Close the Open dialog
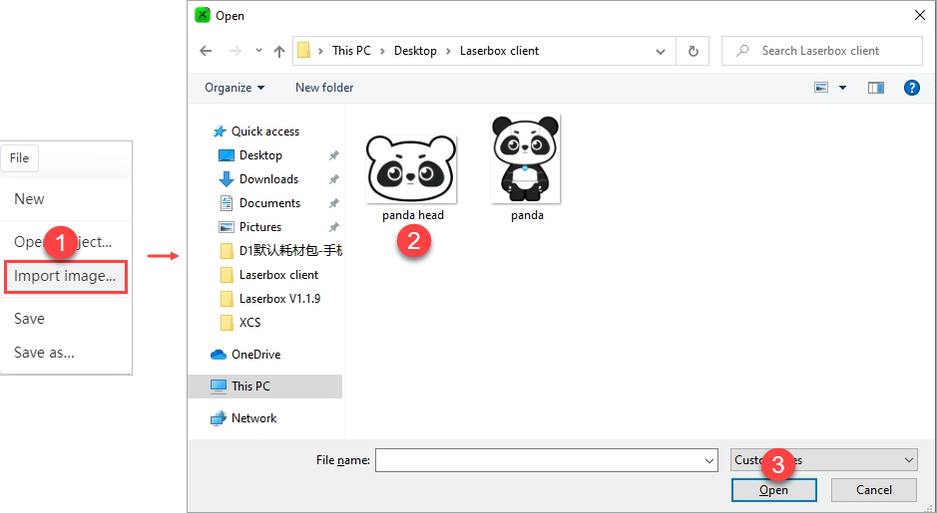This screenshot has height=513, width=937. click(920, 16)
